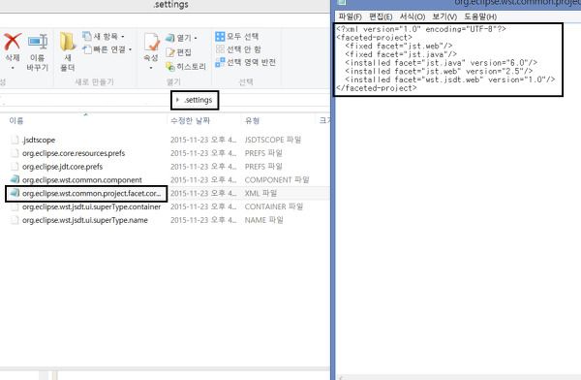581x380 pixels.
Task: Click the Edit (편집) ribbon button
Action: pos(178,52)
